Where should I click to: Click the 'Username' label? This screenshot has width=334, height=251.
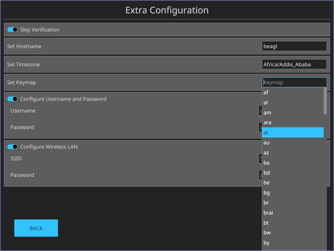tap(23, 111)
